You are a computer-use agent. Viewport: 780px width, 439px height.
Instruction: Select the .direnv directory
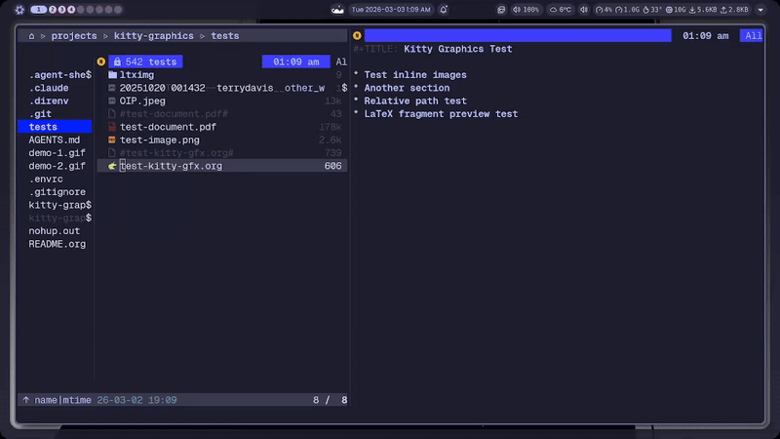[49, 100]
